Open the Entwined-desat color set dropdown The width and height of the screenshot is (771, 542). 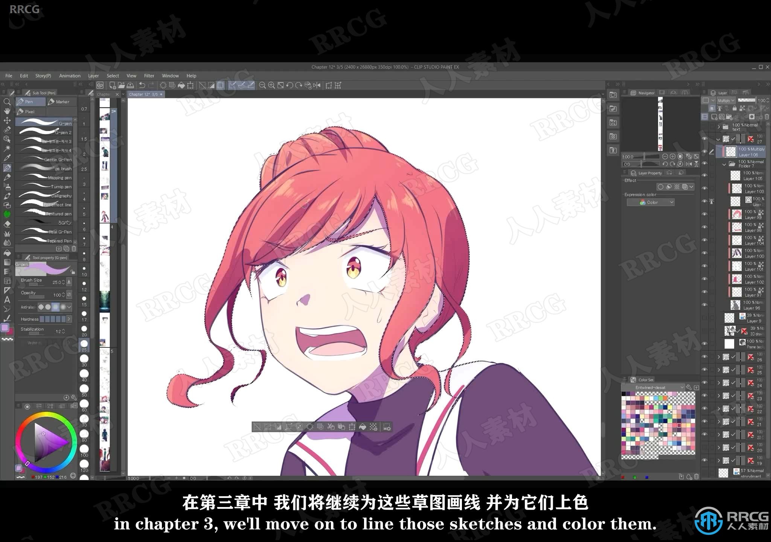coord(653,387)
